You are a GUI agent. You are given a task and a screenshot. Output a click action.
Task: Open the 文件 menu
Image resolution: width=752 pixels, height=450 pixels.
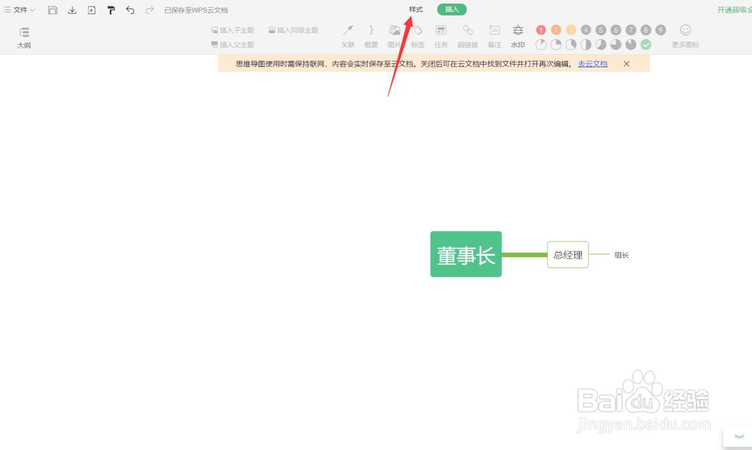click(20, 10)
